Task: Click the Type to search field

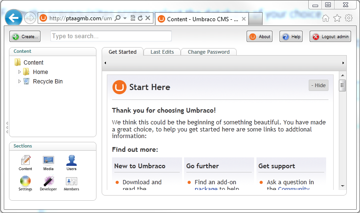Action: pyautogui.click(x=111, y=36)
